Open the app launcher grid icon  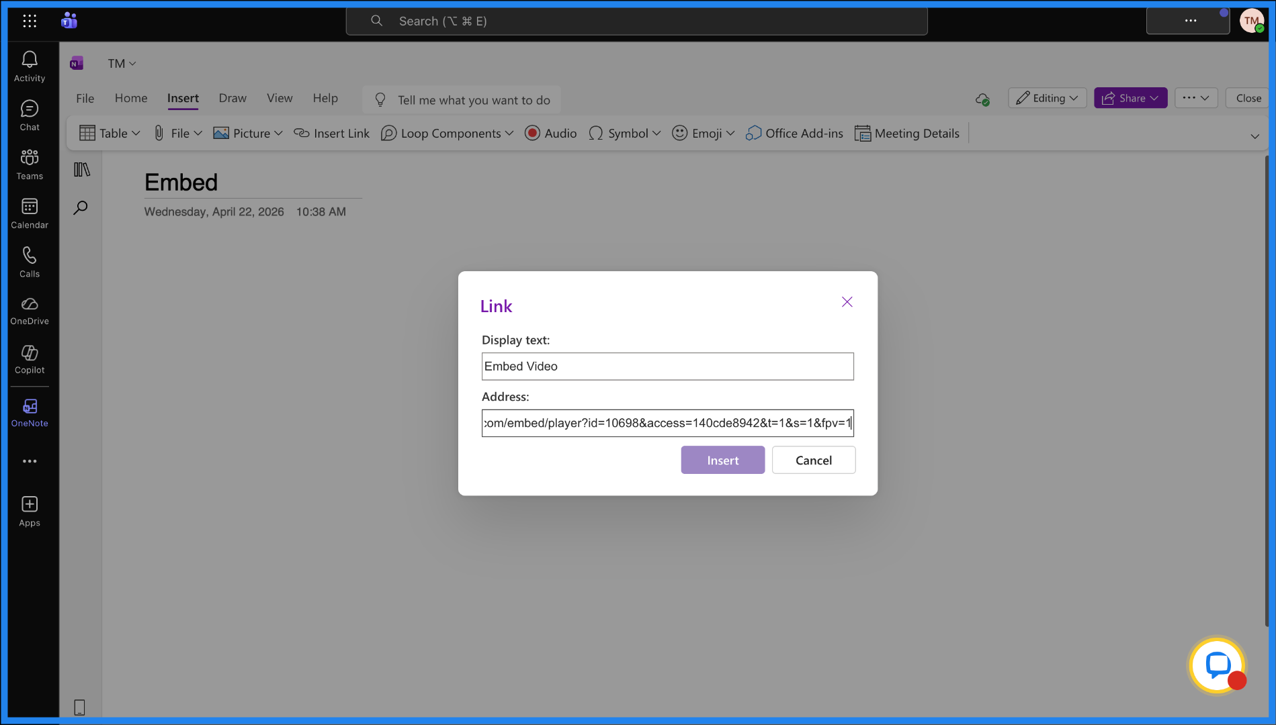click(x=30, y=21)
